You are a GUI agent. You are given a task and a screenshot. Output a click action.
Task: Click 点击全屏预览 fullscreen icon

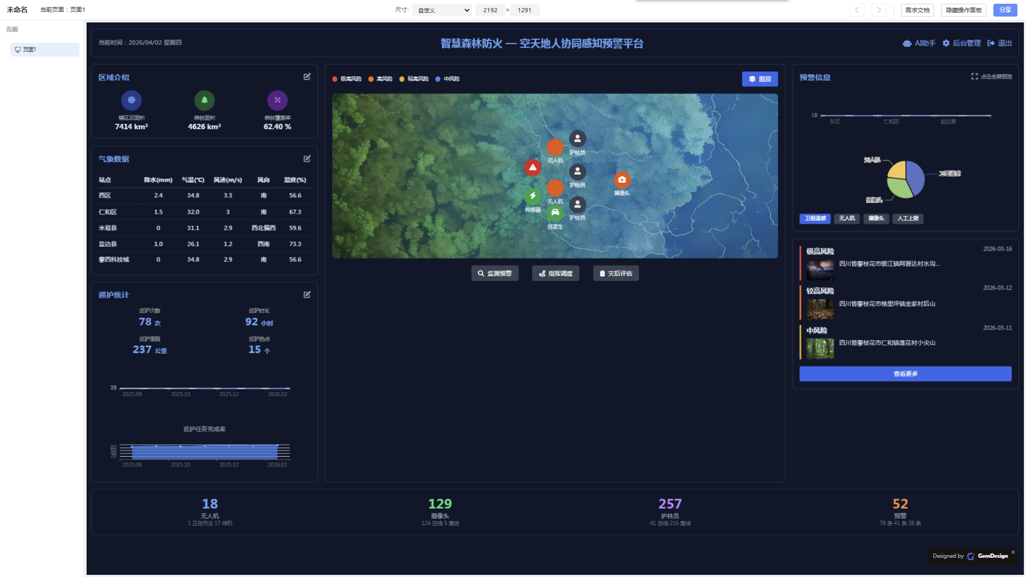click(x=974, y=76)
